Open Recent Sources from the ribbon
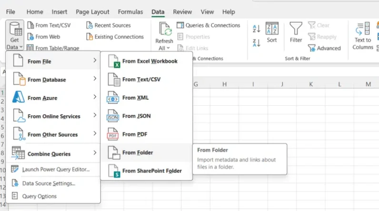Image resolution: width=379 pixels, height=211 pixels. coord(109,25)
